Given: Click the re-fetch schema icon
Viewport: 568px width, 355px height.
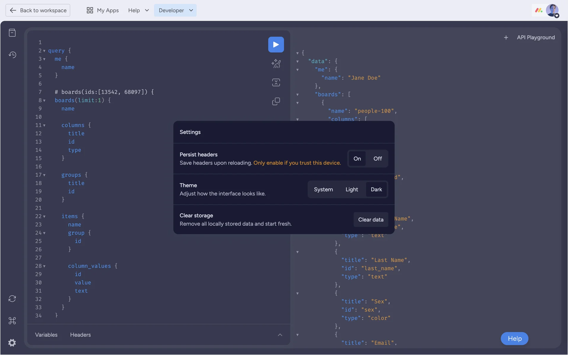Looking at the screenshot, I should click(x=12, y=298).
